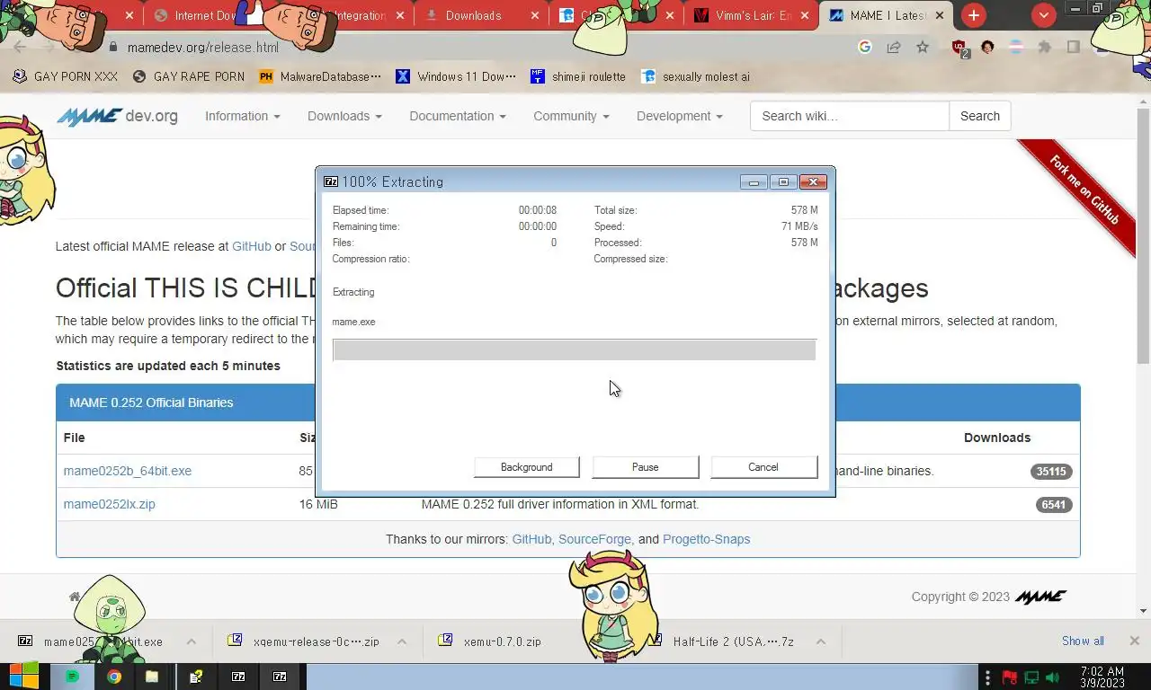
Task: Click the home icon in page footer
Action: coord(75,597)
